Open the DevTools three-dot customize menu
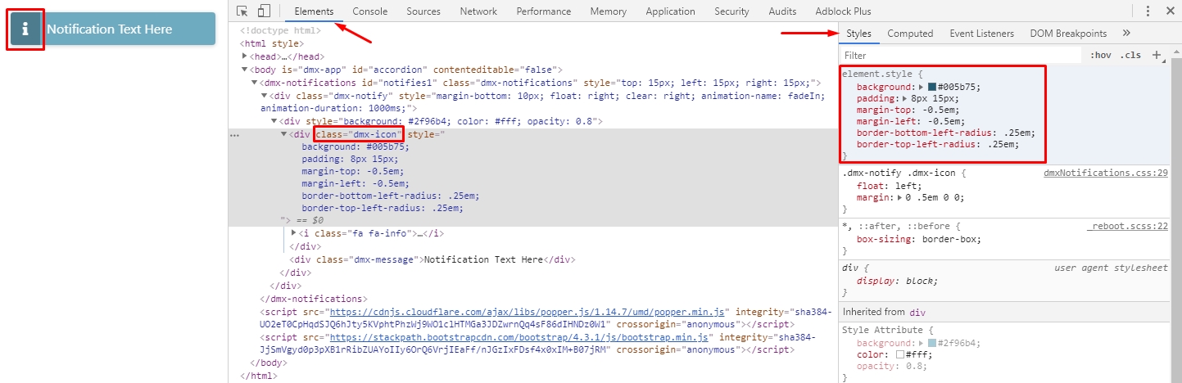Screen dimensions: 1182x383 pos(1148,11)
